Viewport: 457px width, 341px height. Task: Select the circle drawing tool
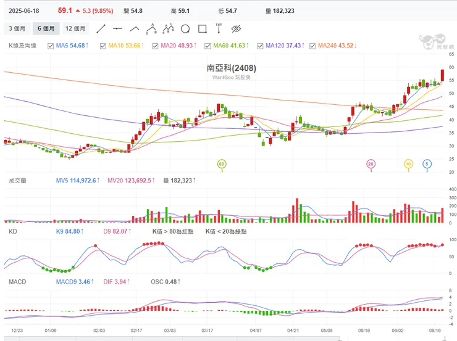click(185, 28)
